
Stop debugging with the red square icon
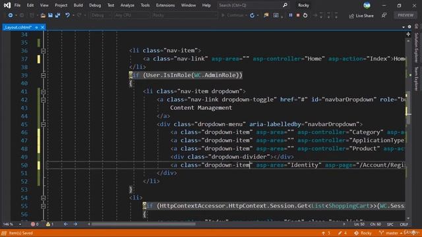click(x=298, y=15)
